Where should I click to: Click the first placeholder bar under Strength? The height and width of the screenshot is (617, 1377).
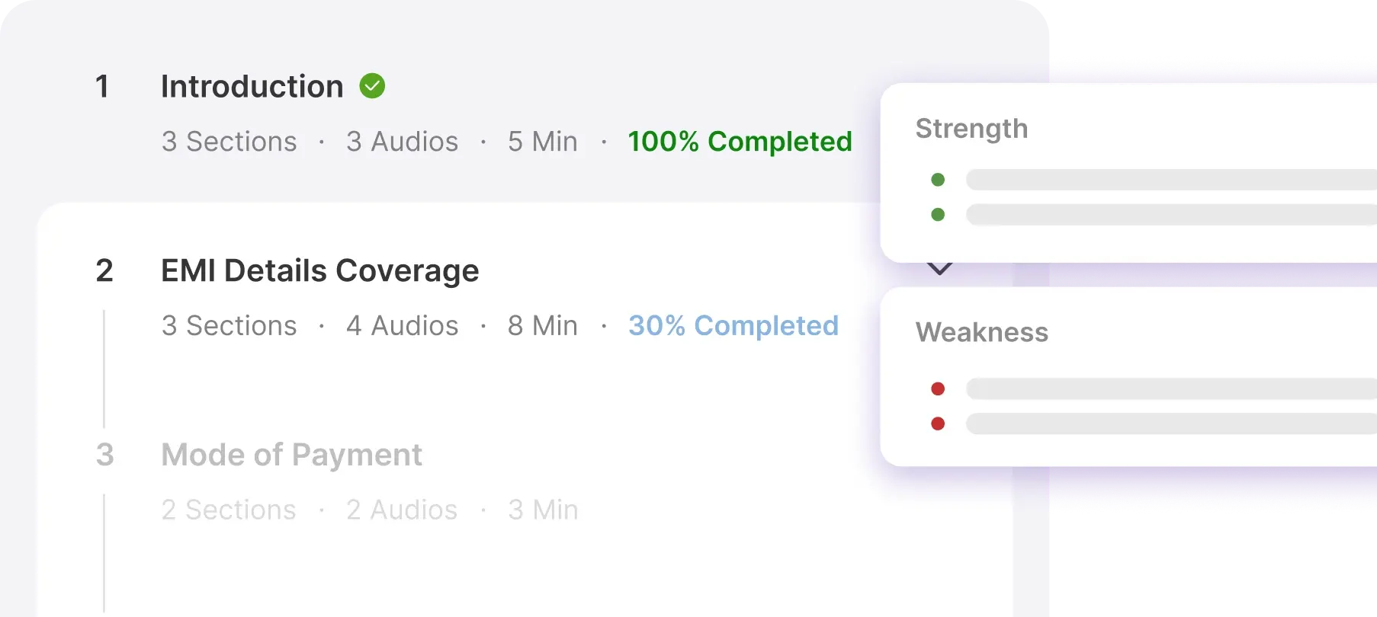[x=1171, y=180]
